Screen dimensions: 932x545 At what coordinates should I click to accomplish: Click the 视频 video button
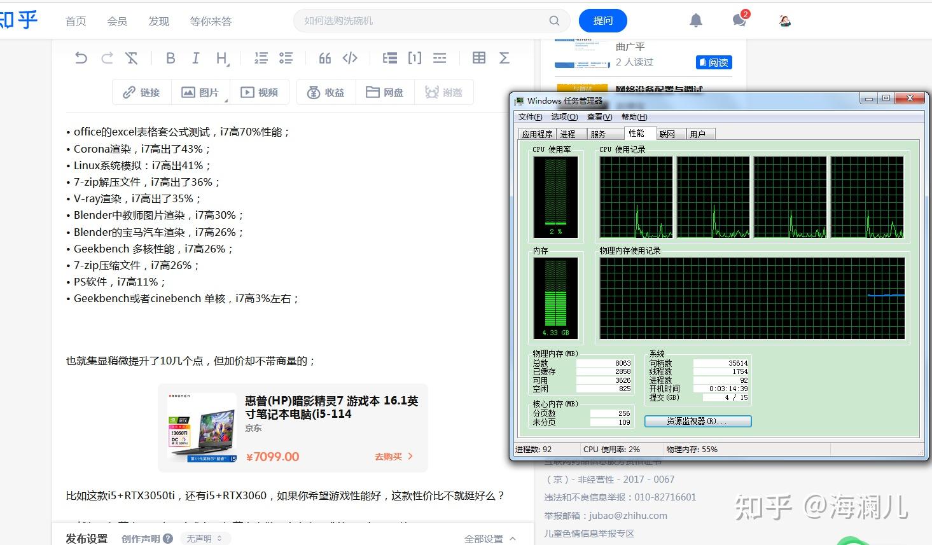(x=260, y=92)
